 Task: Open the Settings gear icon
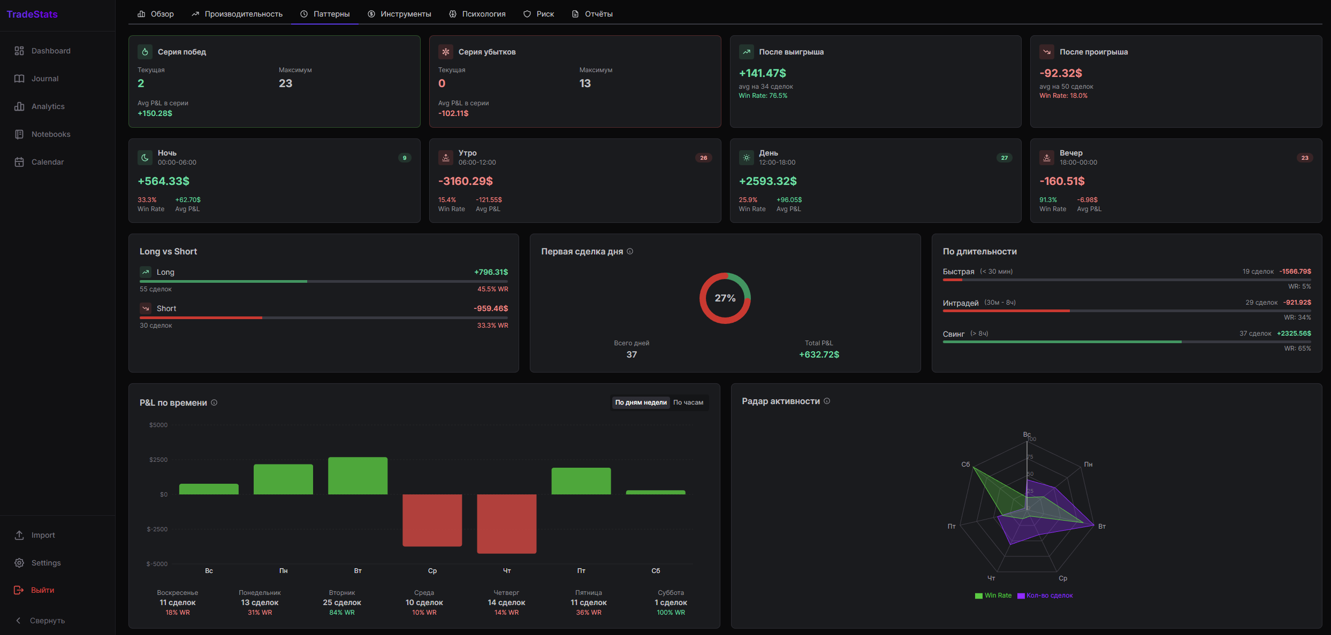click(19, 562)
